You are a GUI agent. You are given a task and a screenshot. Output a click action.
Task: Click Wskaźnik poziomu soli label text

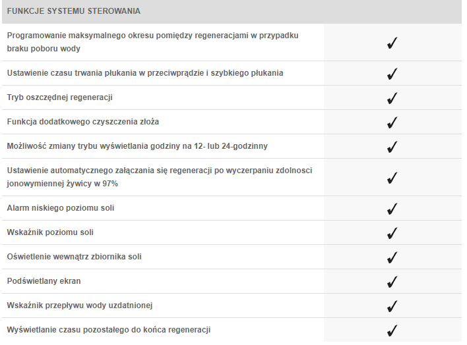coord(55,232)
